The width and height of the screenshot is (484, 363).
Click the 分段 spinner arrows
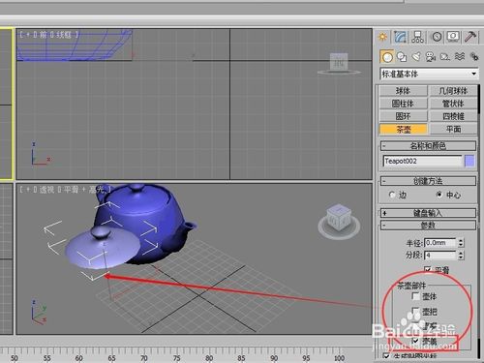coord(461,256)
